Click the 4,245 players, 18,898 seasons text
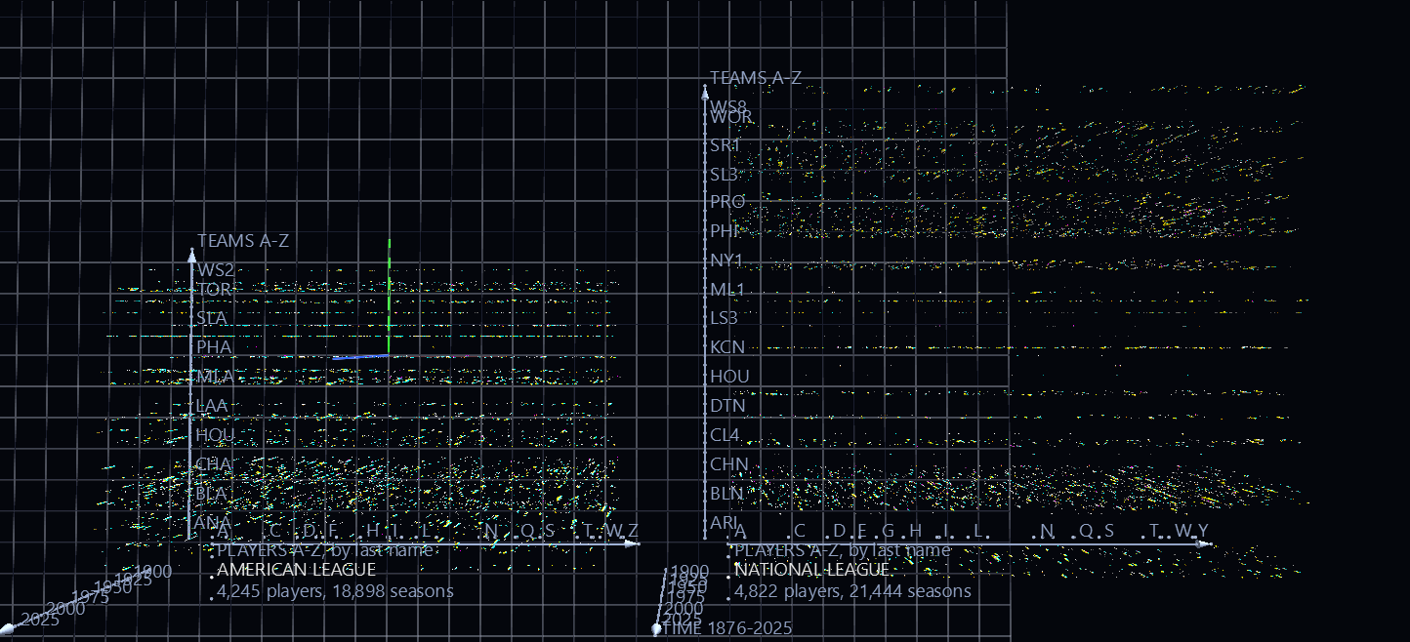This screenshot has width=1410, height=642. pos(335,591)
